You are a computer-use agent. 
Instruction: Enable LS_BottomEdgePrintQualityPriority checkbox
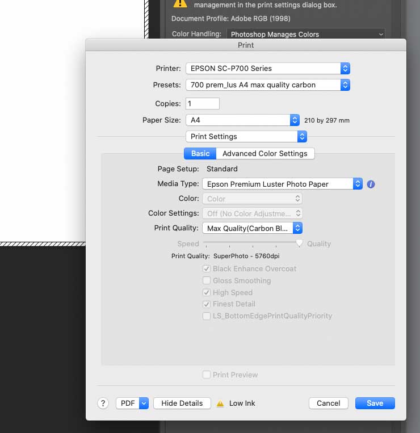[x=207, y=316]
